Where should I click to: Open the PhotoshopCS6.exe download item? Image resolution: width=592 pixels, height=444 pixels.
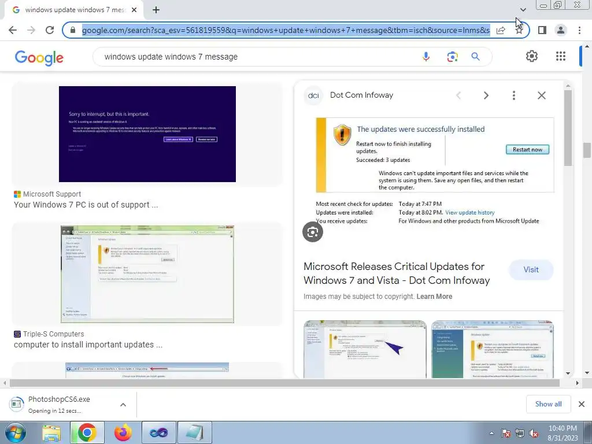tap(60, 404)
